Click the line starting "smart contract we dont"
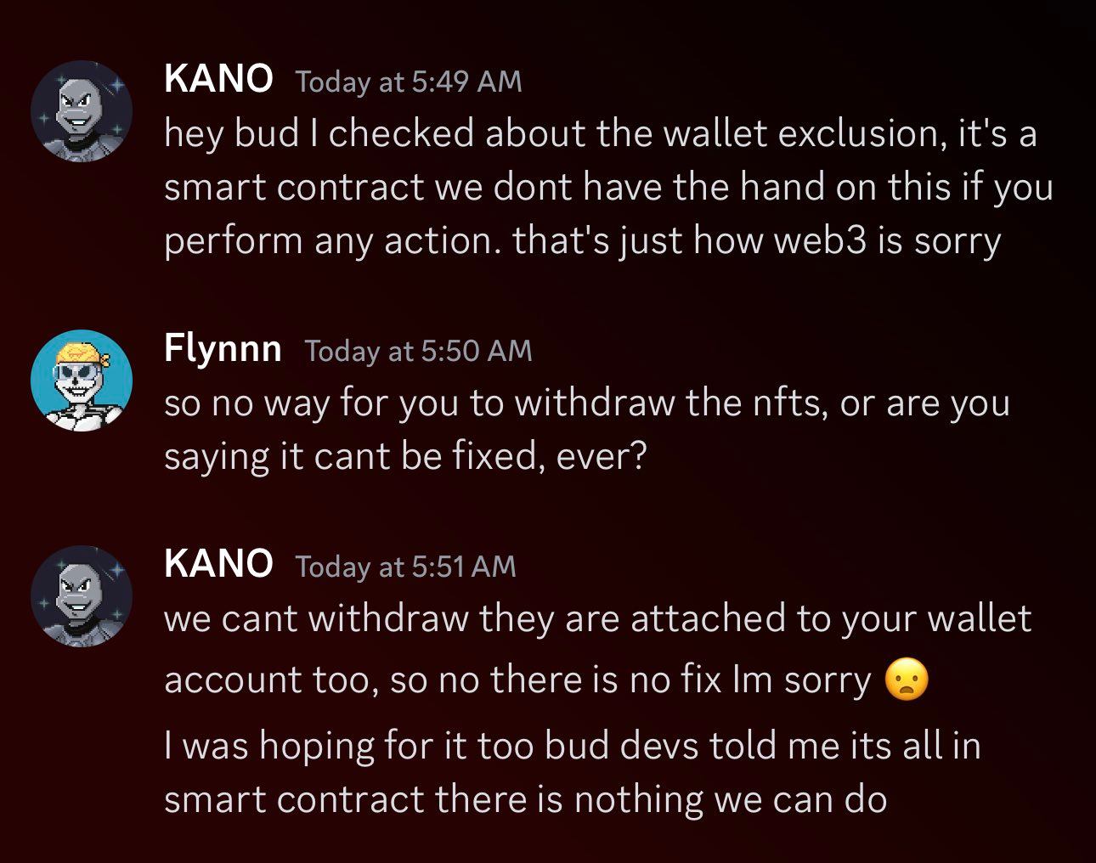 (x=607, y=187)
